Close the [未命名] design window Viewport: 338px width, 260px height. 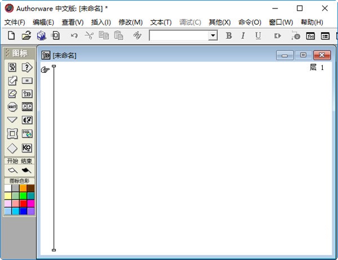click(322, 55)
